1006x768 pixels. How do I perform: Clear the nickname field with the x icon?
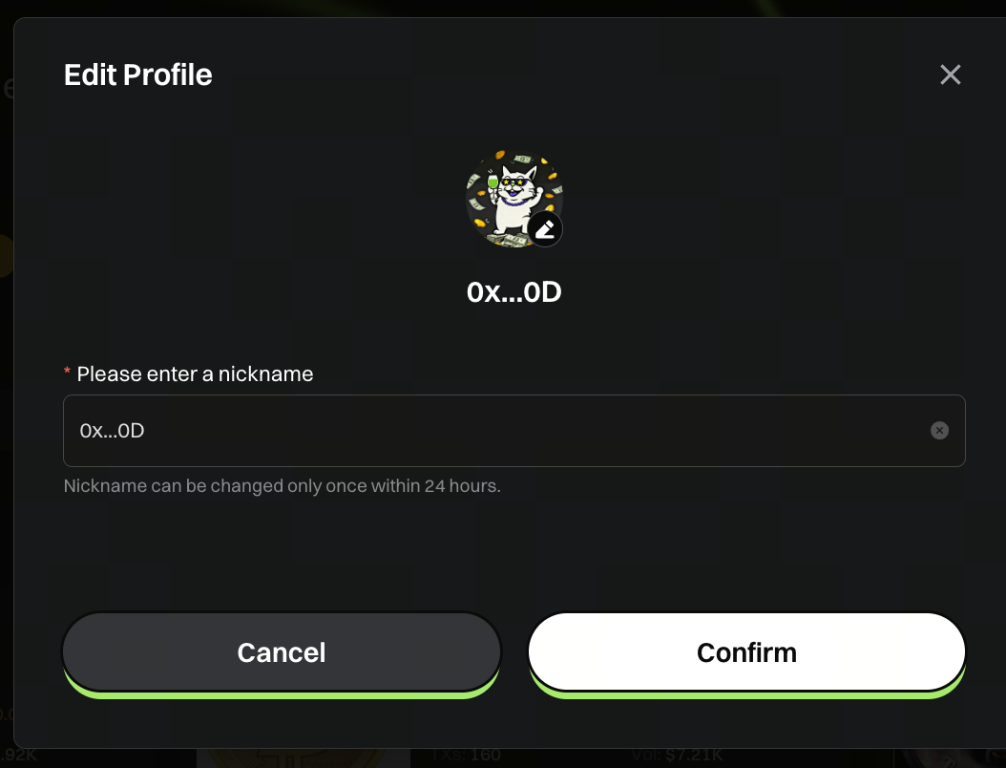coord(939,430)
